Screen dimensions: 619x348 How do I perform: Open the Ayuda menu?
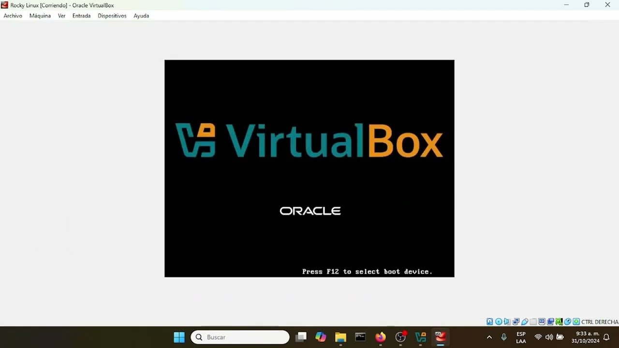pos(141,15)
